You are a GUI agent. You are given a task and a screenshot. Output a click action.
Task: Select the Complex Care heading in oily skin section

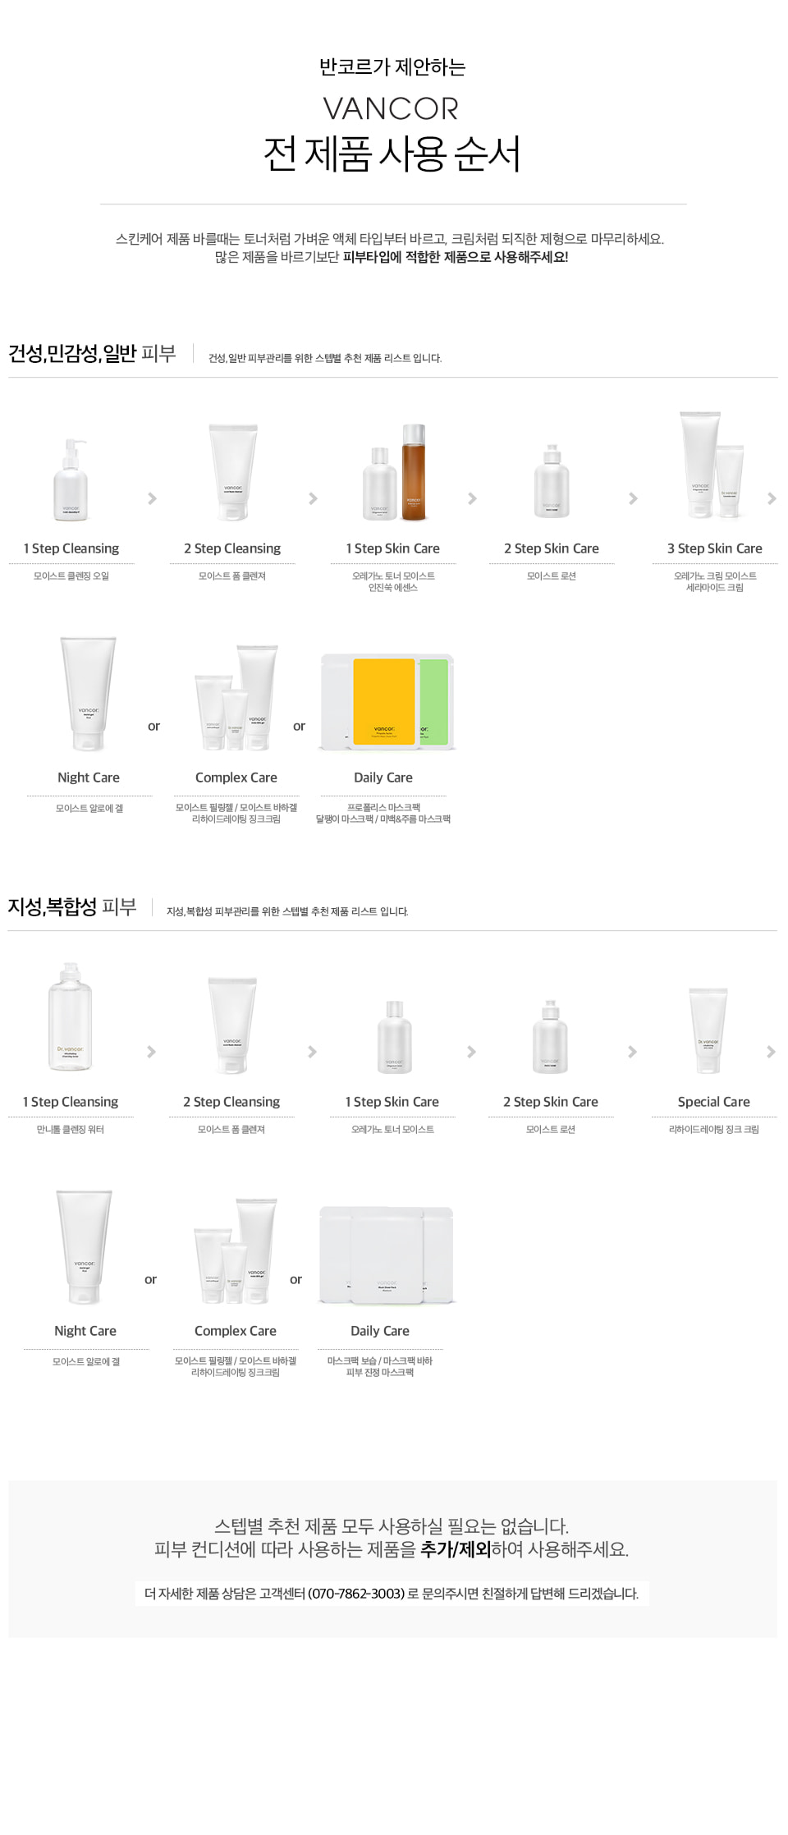point(236,1331)
